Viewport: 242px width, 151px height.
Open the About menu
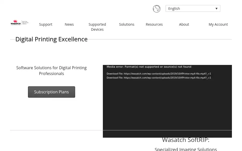pos(184,24)
